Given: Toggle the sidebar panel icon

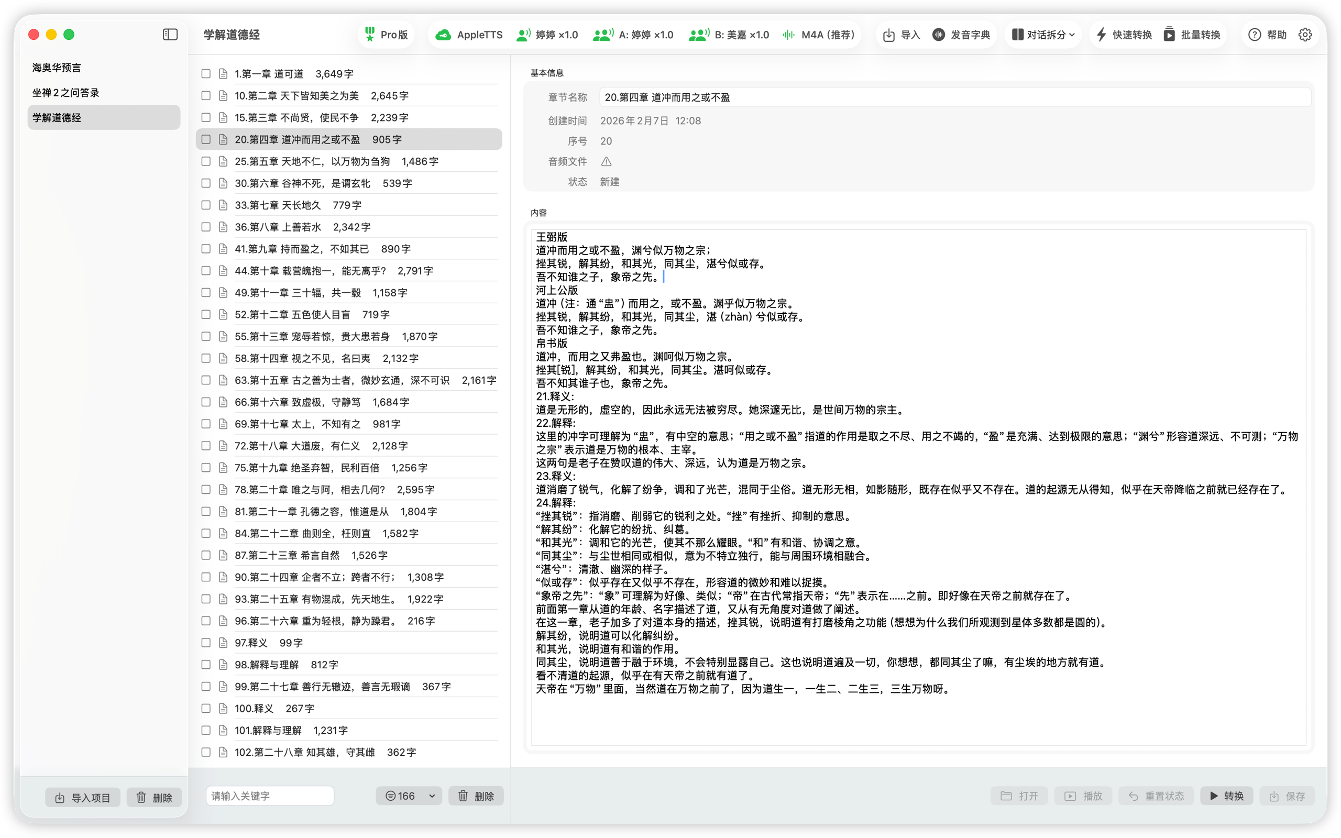Looking at the screenshot, I should click(170, 35).
